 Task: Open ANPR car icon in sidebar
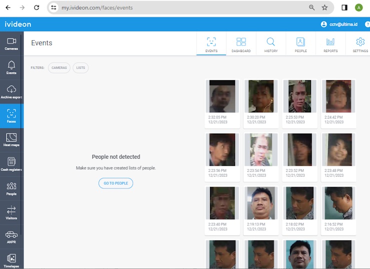(11, 236)
